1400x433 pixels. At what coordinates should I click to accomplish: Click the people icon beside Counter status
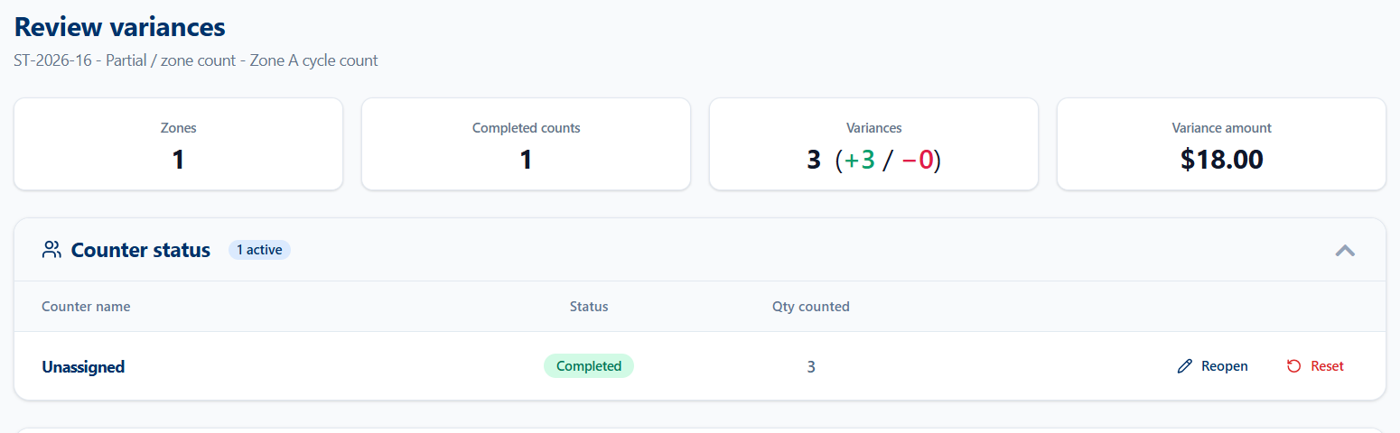coord(51,250)
